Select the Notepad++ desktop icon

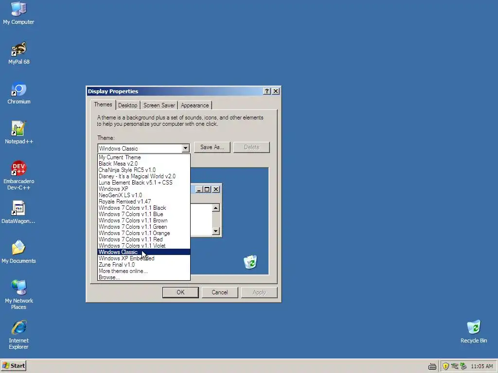(x=18, y=133)
